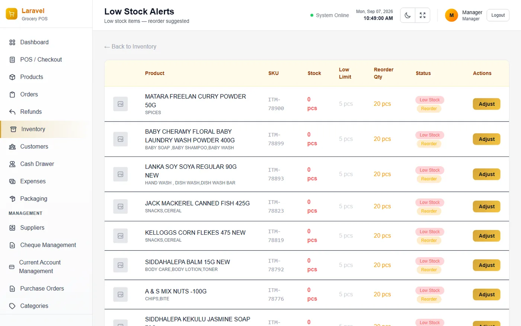
Task: Follow the Back to Inventory link
Action: (x=130, y=47)
